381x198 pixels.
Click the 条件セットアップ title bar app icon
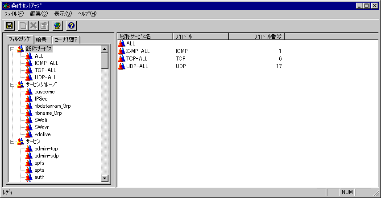point(6,6)
